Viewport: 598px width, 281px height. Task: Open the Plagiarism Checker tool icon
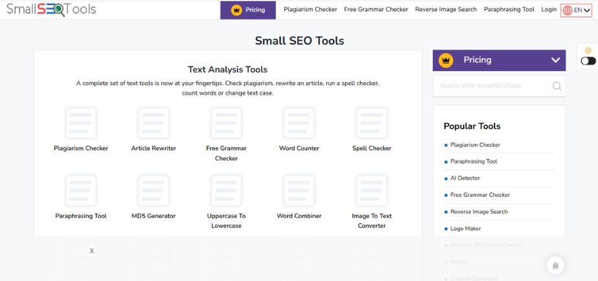81,123
